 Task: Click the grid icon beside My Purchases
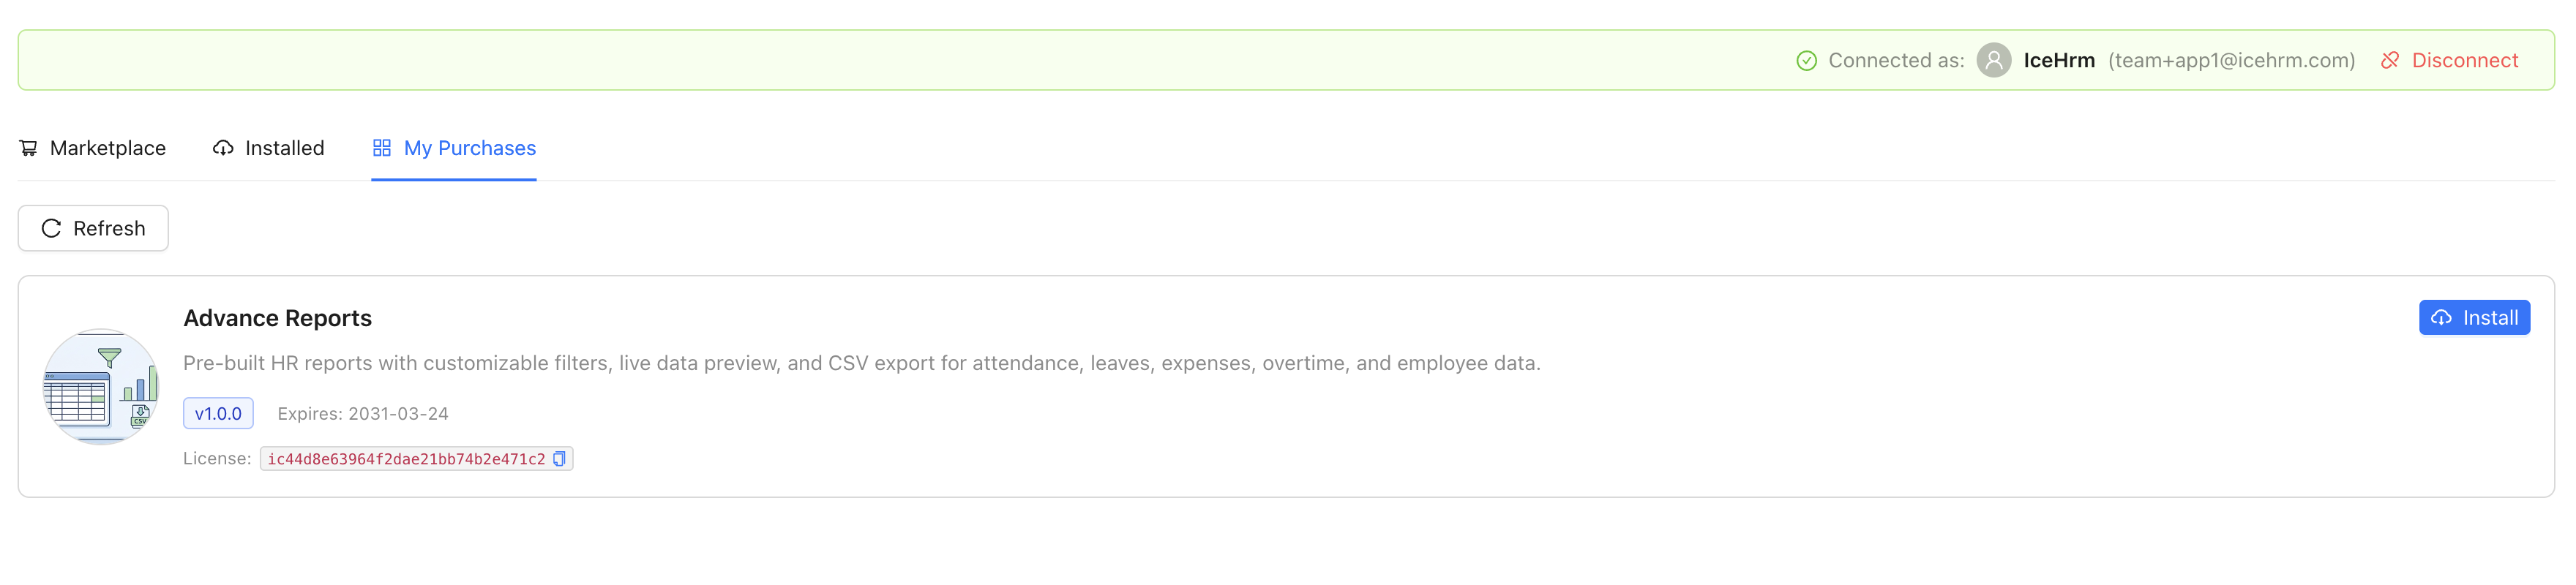(x=381, y=148)
